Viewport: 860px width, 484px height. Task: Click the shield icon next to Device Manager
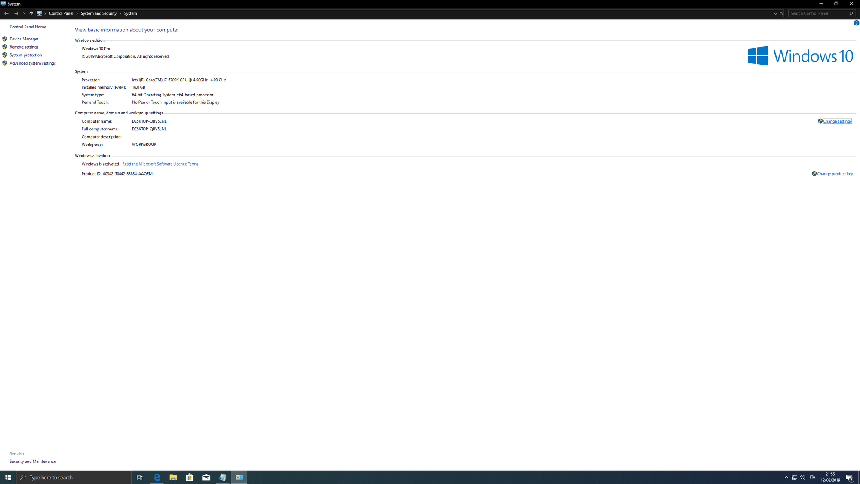[x=5, y=39]
